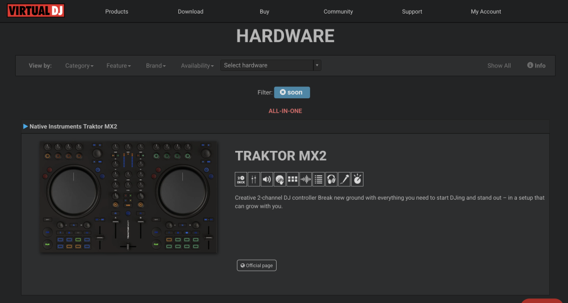Viewport: 568px width, 303px height.
Task: Click the View by label
Action: point(40,65)
